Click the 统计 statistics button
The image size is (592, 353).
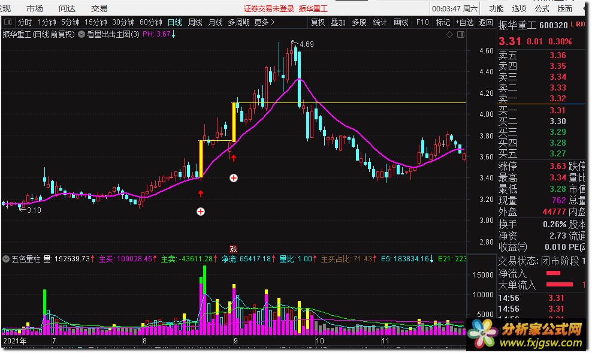click(x=380, y=22)
